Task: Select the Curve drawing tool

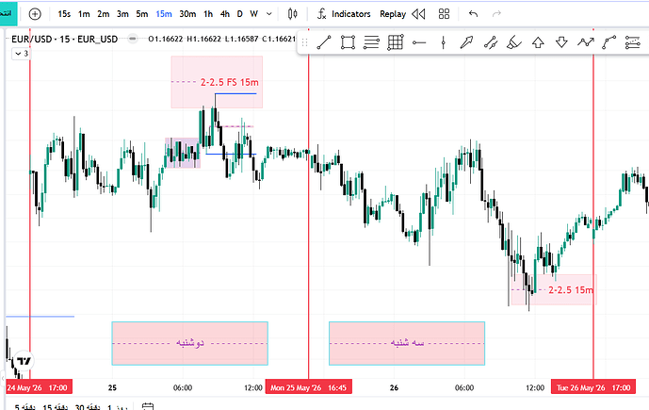Action: click(608, 42)
